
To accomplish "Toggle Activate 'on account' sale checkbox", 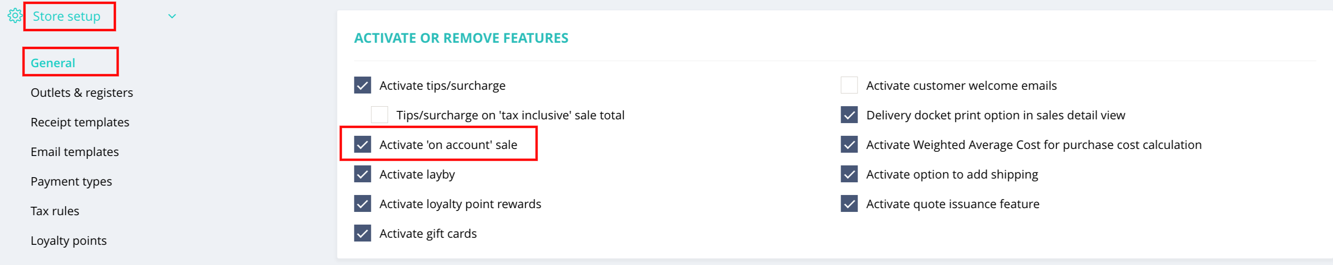I will (x=363, y=145).
